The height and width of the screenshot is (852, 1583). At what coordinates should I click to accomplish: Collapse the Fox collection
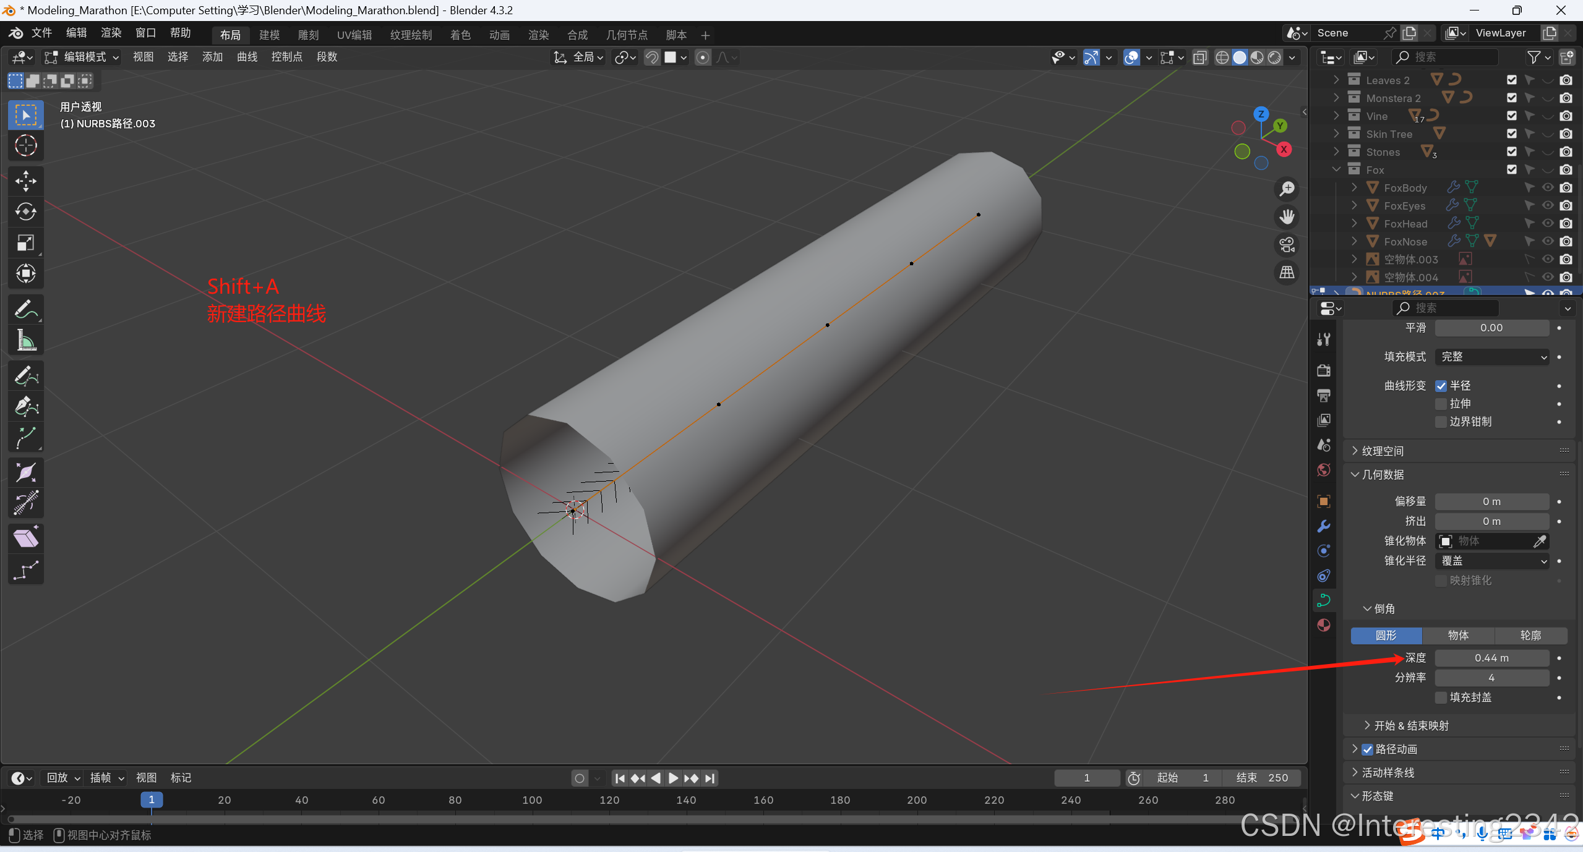[x=1336, y=169]
